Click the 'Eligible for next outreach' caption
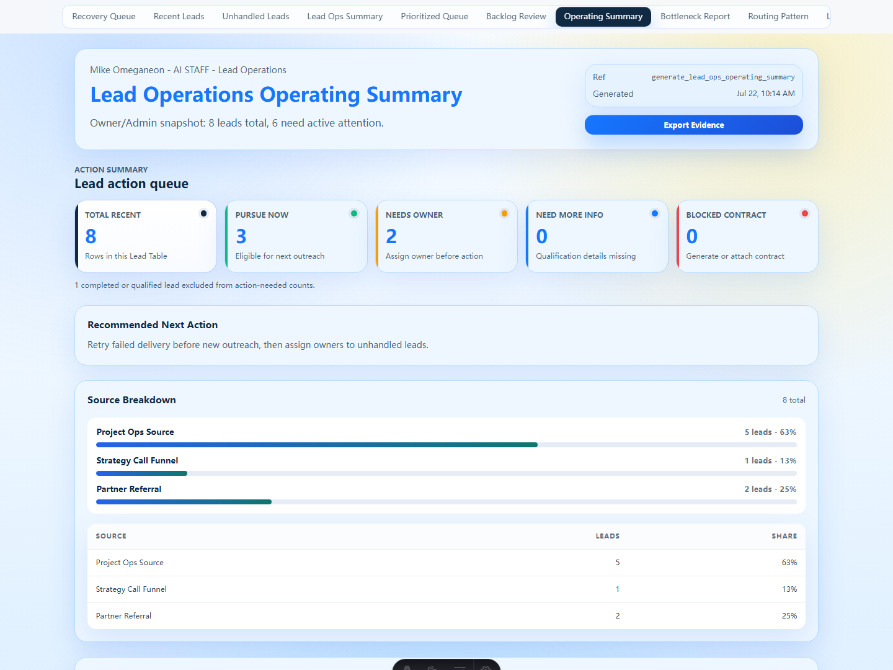This screenshot has width=893, height=670. point(280,256)
